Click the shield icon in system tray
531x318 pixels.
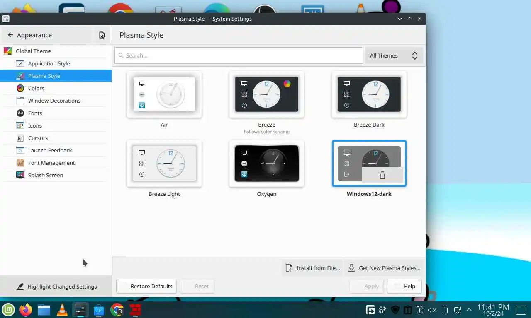[x=395, y=310]
